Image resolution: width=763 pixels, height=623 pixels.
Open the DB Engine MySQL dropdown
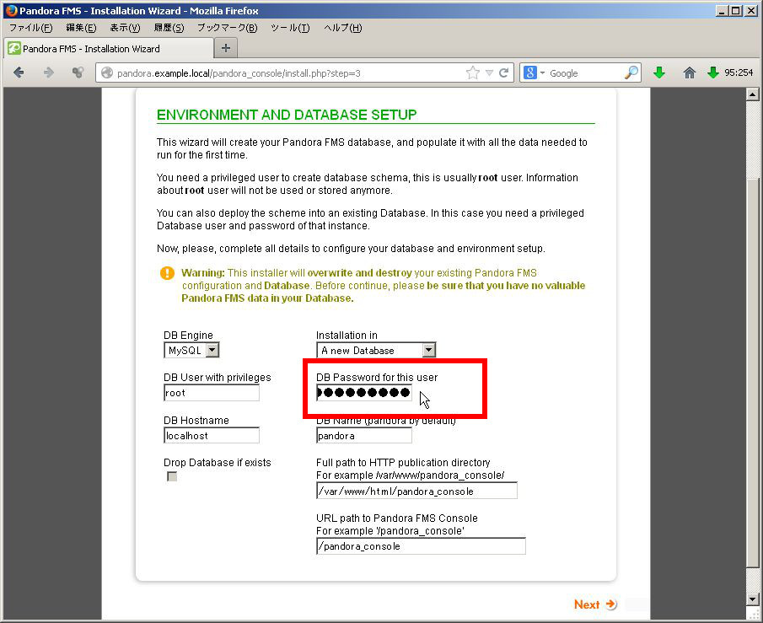coord(191,350)
